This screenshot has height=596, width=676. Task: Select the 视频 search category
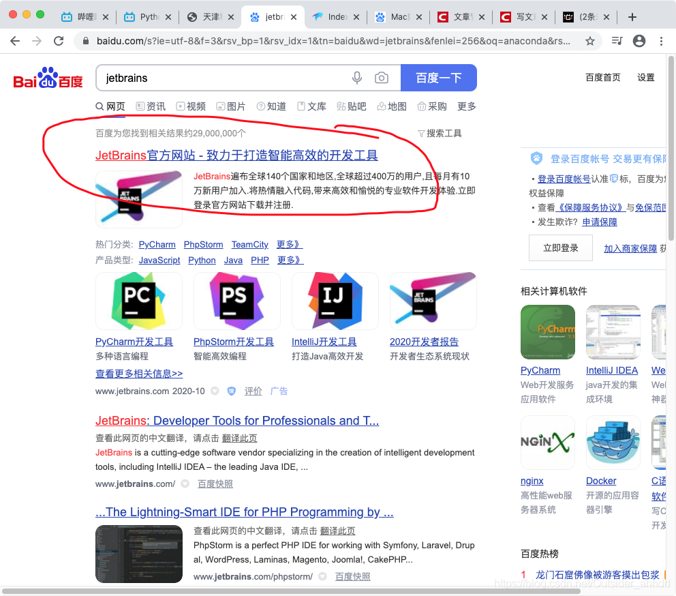click(191, 106)
